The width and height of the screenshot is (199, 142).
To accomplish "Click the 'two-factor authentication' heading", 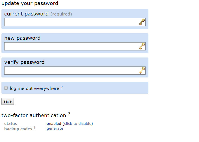I will 34,116.
